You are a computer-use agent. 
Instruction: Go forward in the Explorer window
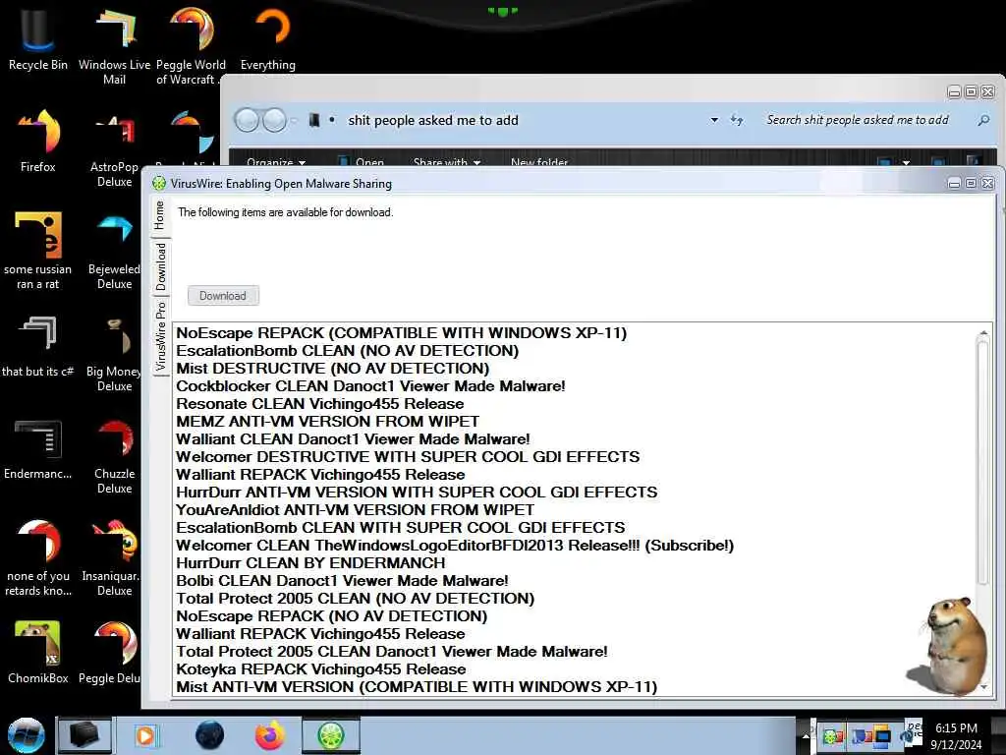click(275, 120)
